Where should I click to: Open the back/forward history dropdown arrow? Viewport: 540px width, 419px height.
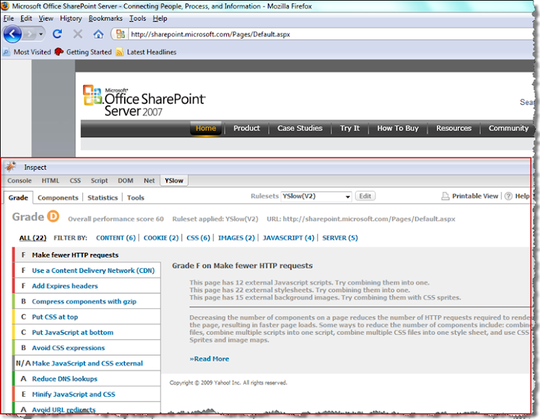pyautogui.click(x=41, y=34)
